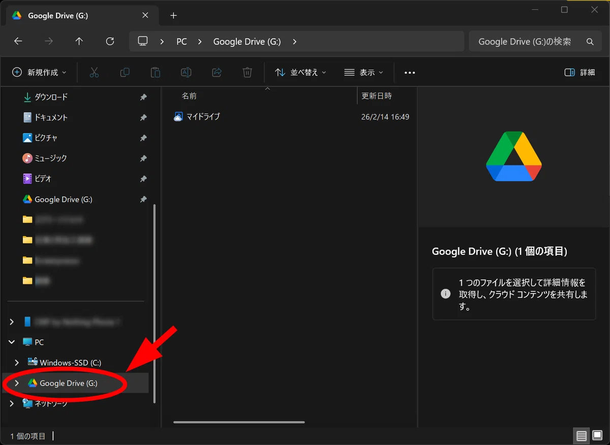Image resolution: width=610 pixels, height=445 pixels.
Task: Go forward with the right arrow button
Action: pos(49,42)
